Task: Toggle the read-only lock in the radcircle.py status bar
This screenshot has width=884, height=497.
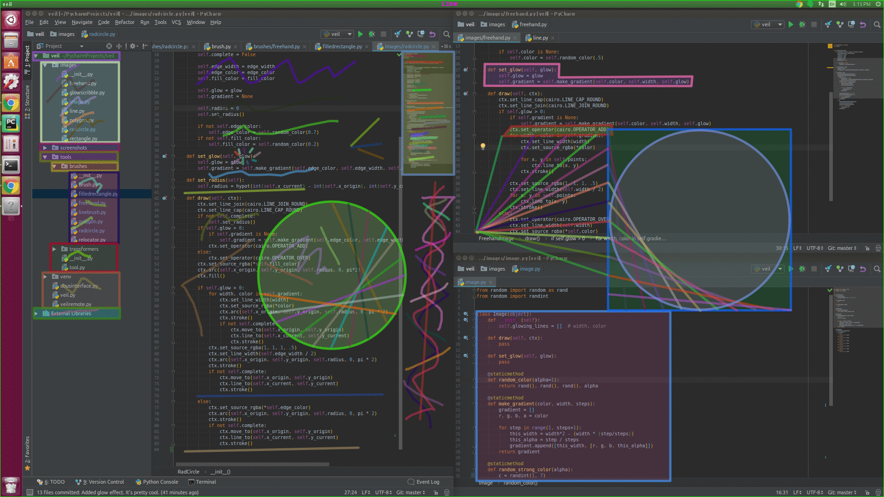Action: 436,492
